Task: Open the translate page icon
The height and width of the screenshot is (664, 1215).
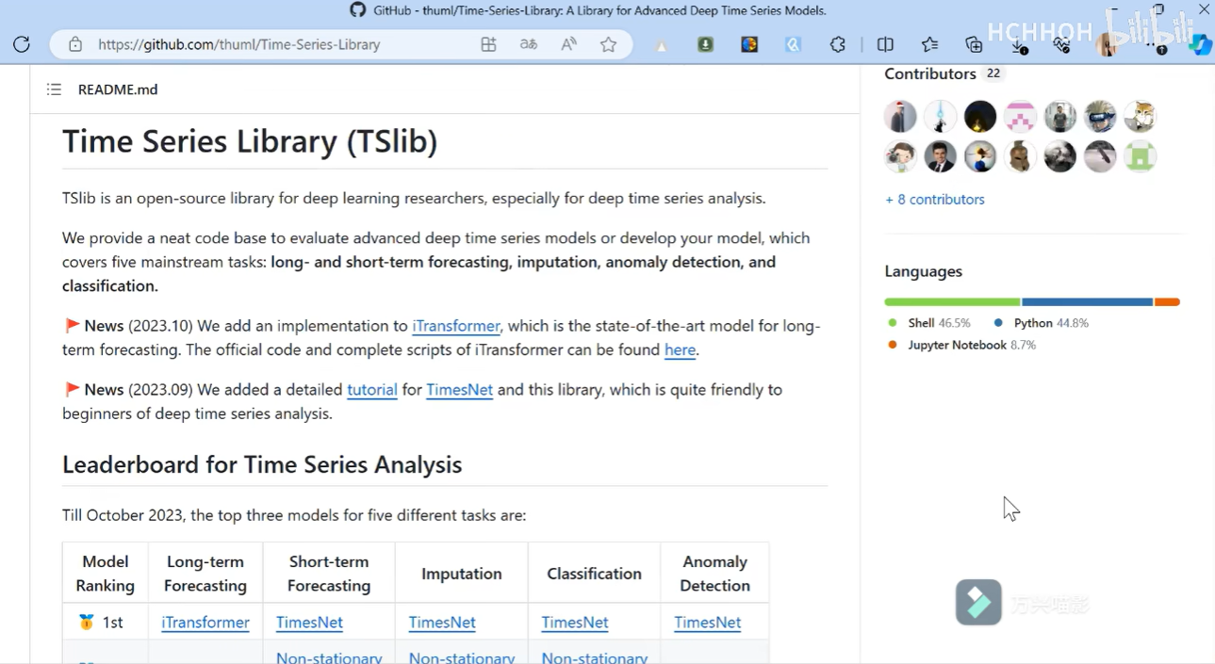Action: pos(529,44)
